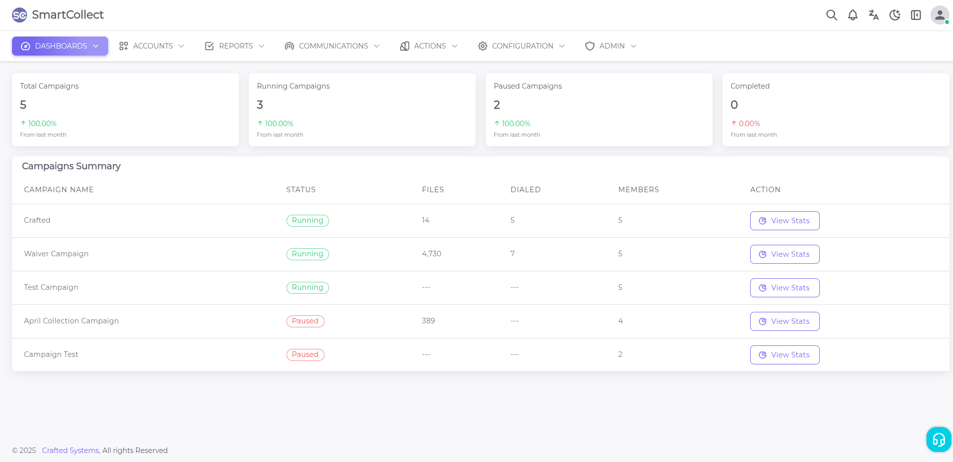Expand the Dashboards dropdown menu

point(60,46)
